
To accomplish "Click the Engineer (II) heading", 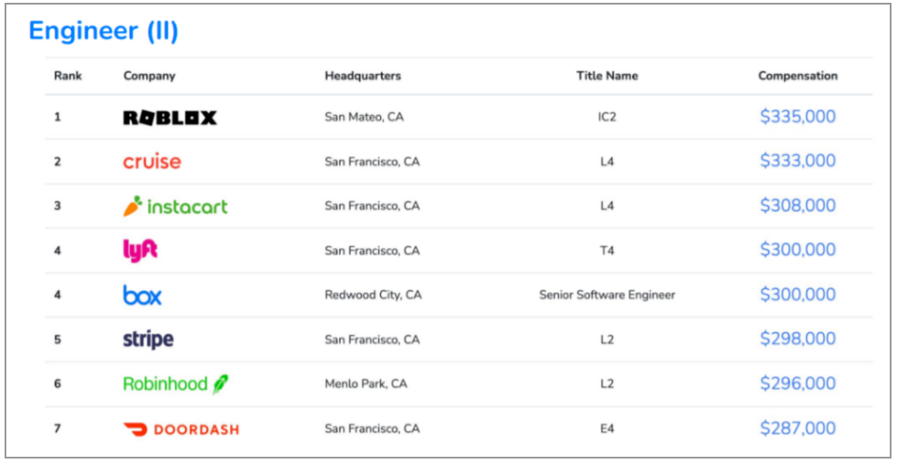I will click(x=103, y=30).
